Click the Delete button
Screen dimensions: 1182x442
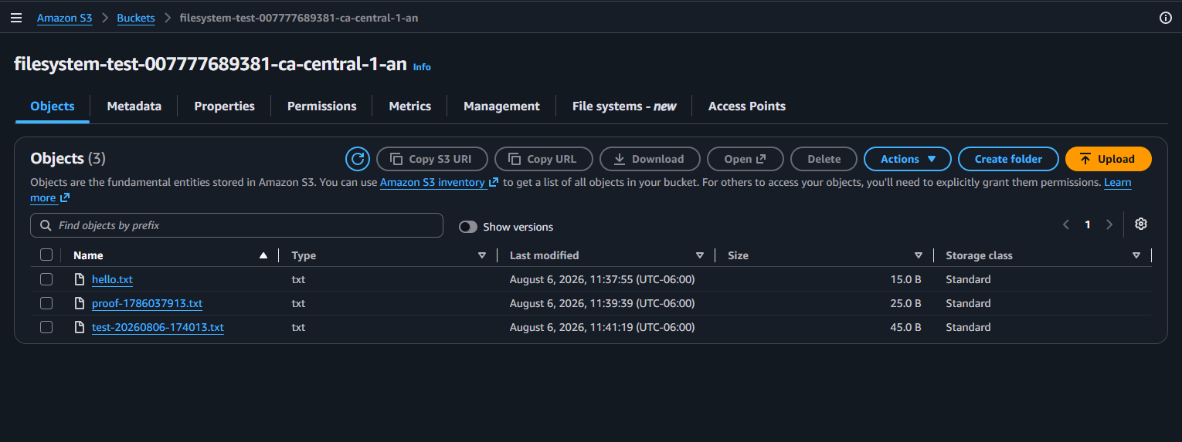pyautogui.click(x=824, y=159)
